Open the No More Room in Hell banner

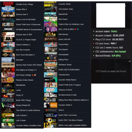click(50, 95)
